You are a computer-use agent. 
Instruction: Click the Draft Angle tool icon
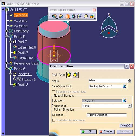[67, 16]
